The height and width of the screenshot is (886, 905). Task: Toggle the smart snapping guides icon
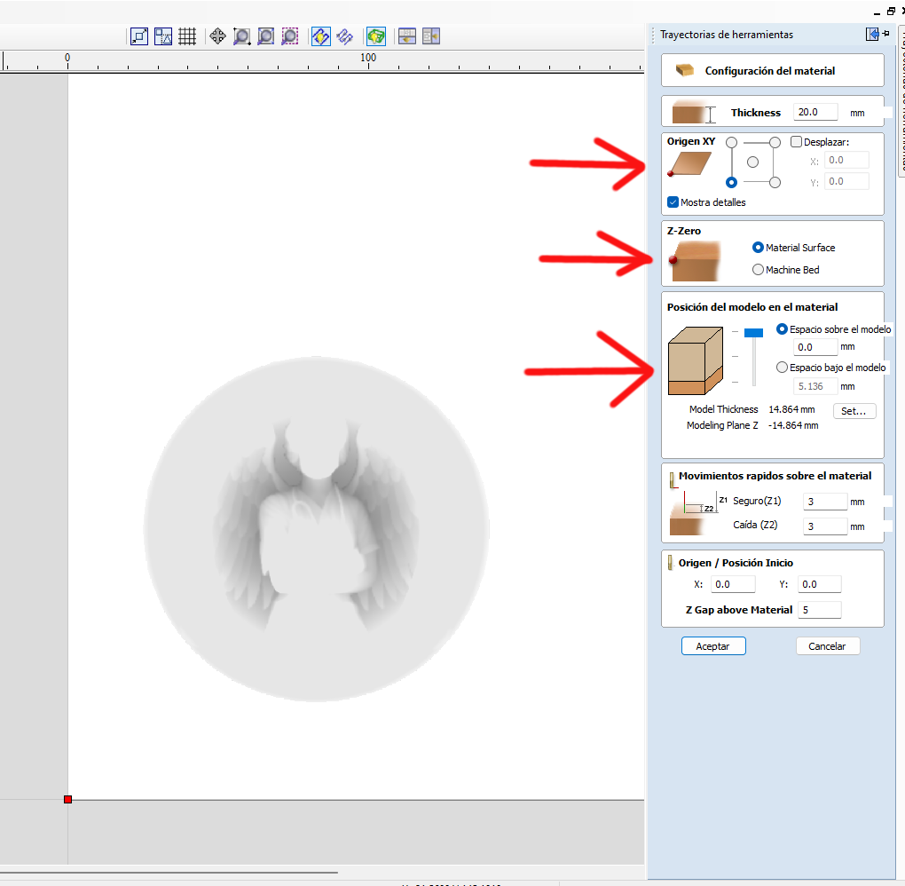click(163, 36)
